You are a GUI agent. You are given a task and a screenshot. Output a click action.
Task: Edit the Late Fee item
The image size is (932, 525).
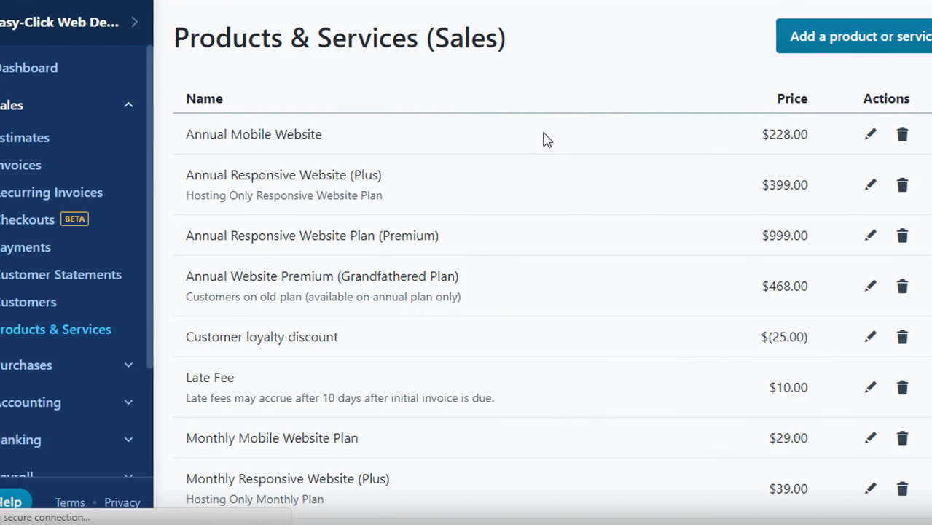click(870, 388)
